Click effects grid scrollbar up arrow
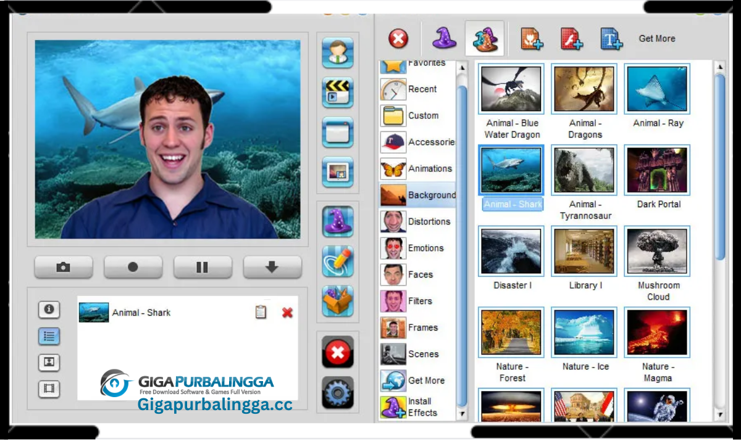Image resolution: width=741 pixels, height=444 pixels. click(719, 66)
